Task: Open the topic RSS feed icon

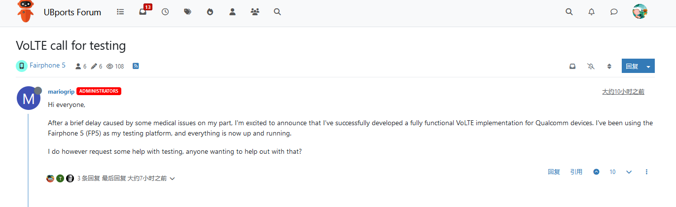Action: pyautogui.click(x=136, y=66)
